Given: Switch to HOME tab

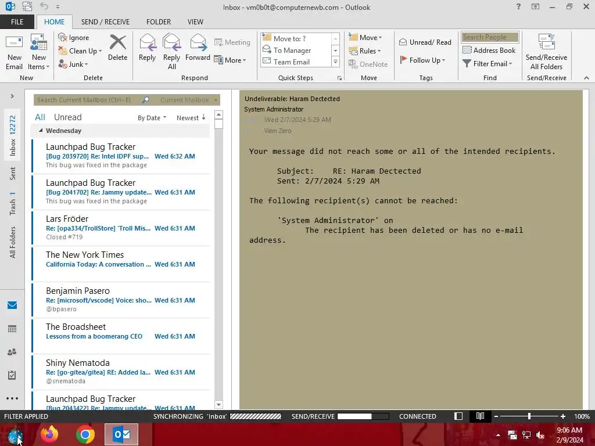Looking at the screenshot, I should coord(54,22).
